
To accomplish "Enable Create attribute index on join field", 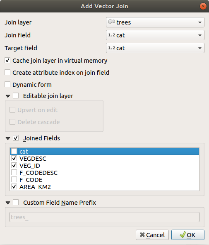I will [7, 73].
